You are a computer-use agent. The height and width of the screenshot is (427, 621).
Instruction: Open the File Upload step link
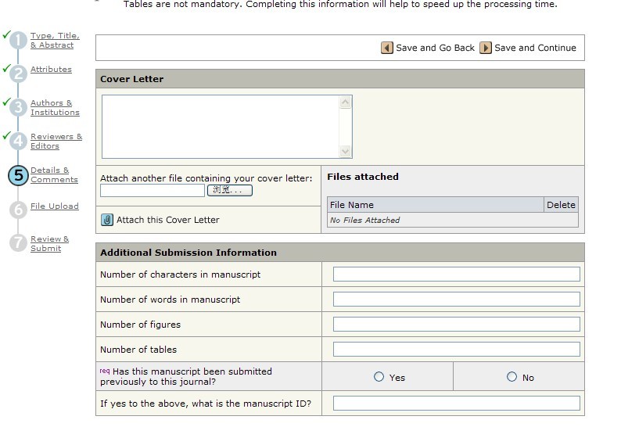[54, 206]
